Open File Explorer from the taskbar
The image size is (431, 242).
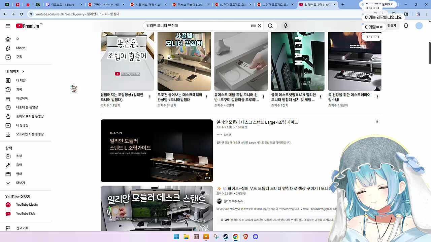(x=186, y=237)
